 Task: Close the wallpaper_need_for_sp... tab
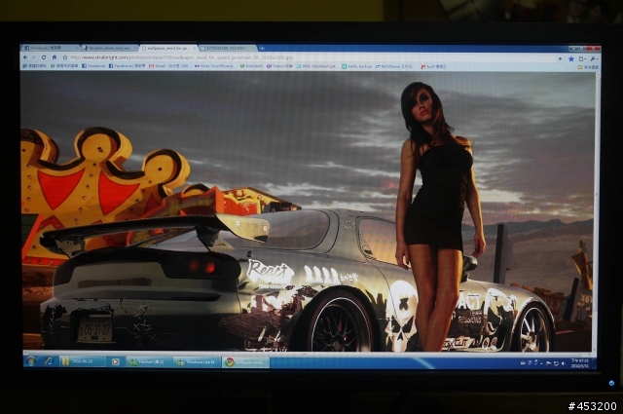pyautogui.click(x=195, y=48)
